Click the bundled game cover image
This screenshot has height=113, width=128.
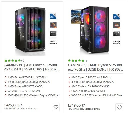76,16
